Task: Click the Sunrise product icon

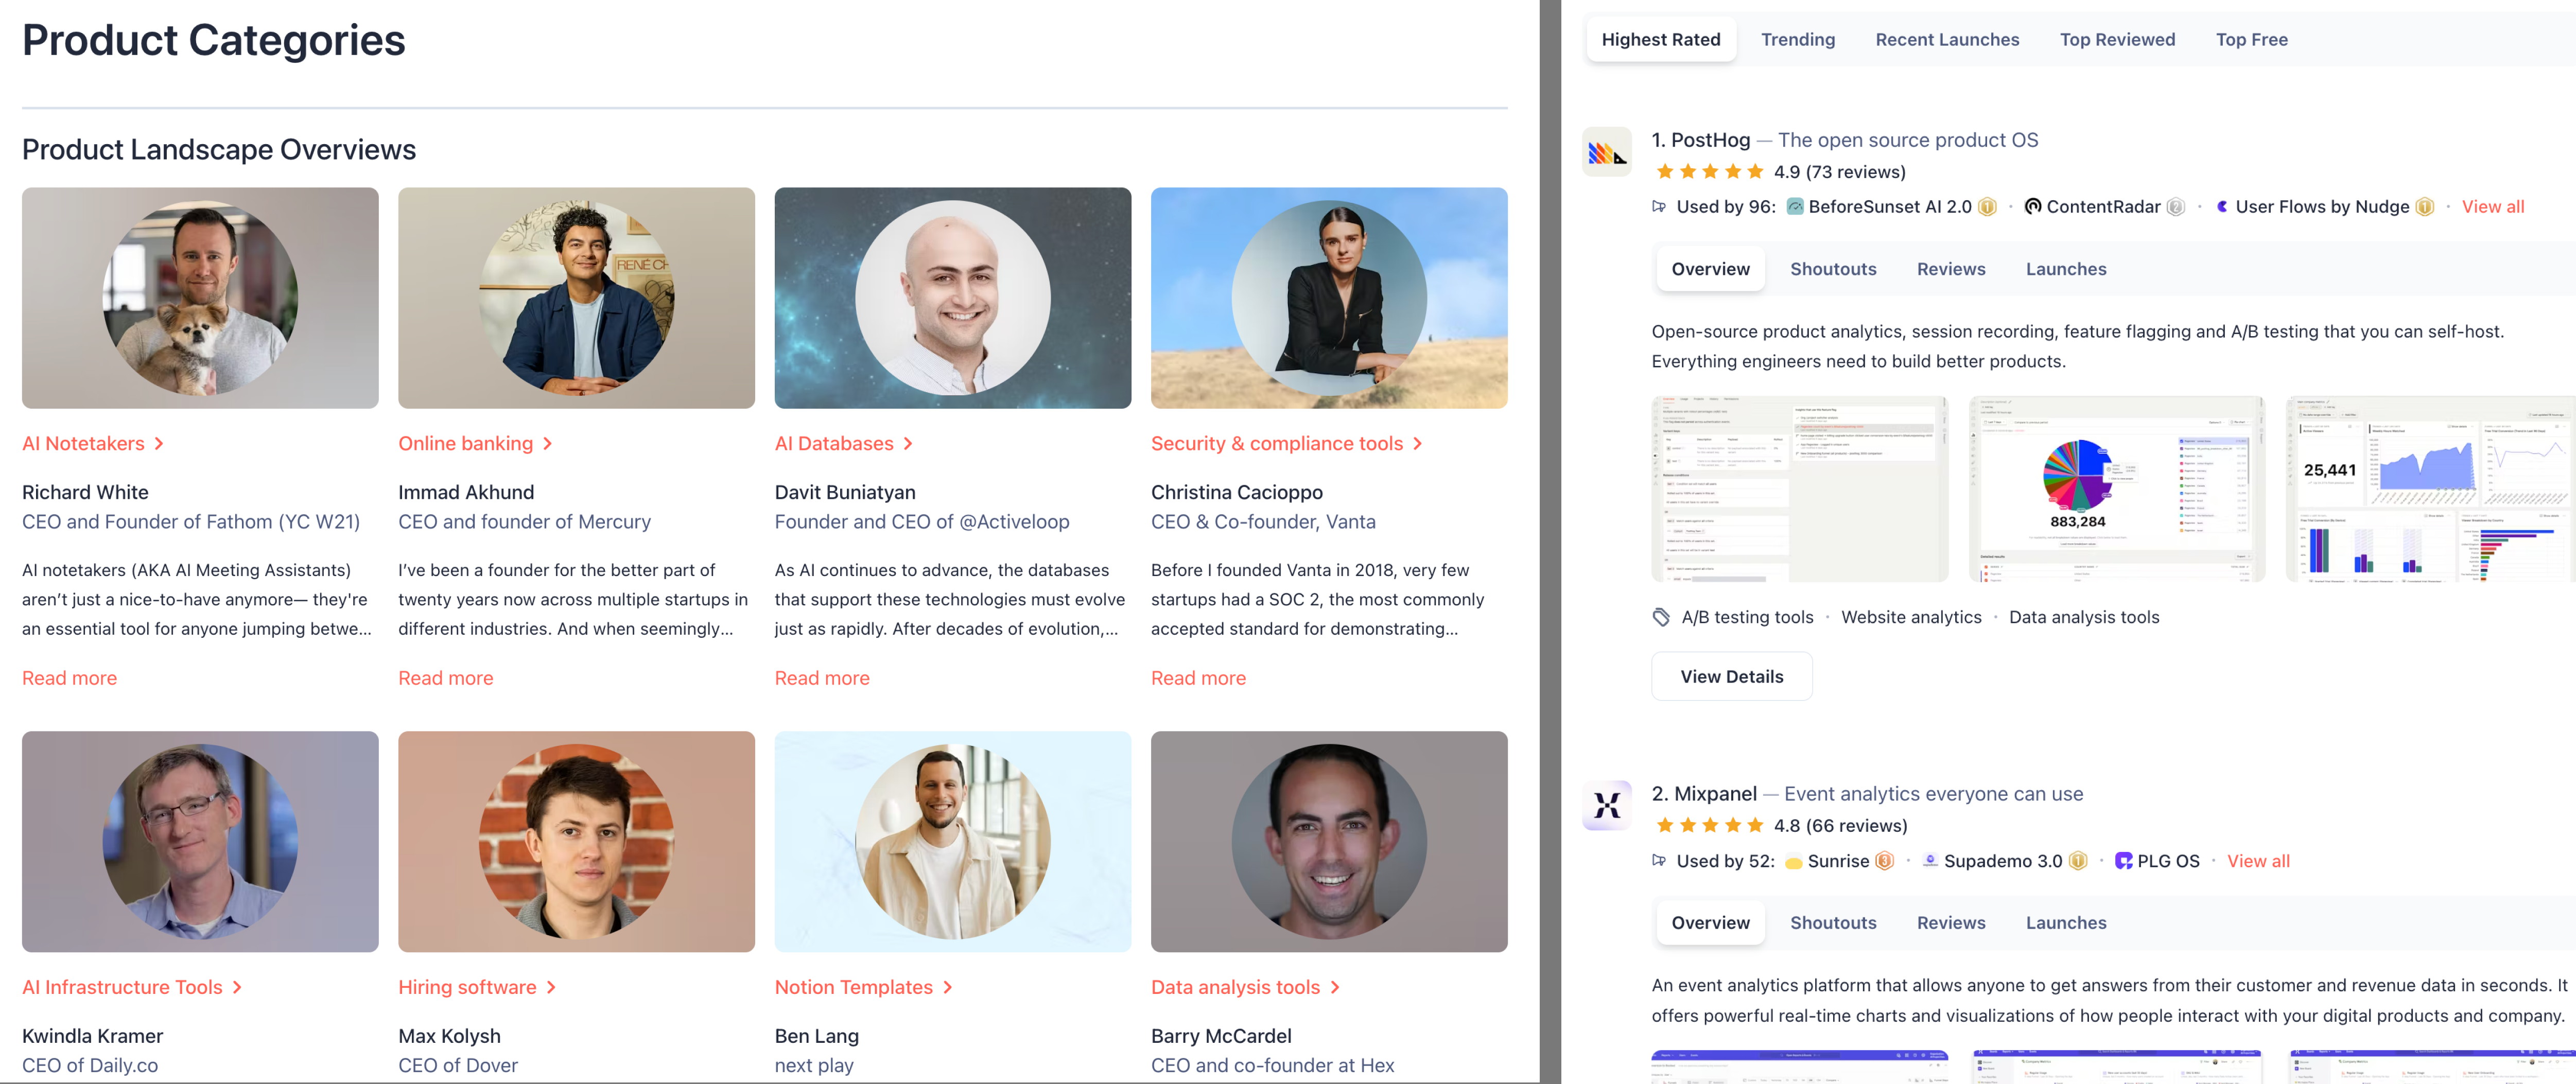Action: (x=1794, y=862)
